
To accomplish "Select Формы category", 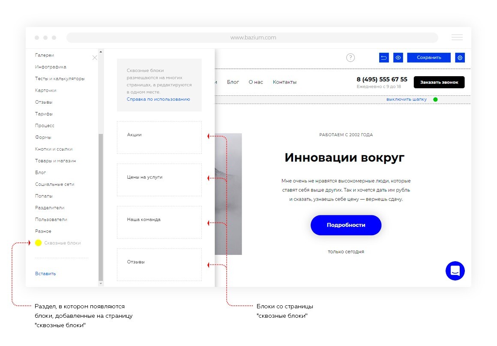I will [43, 137].
